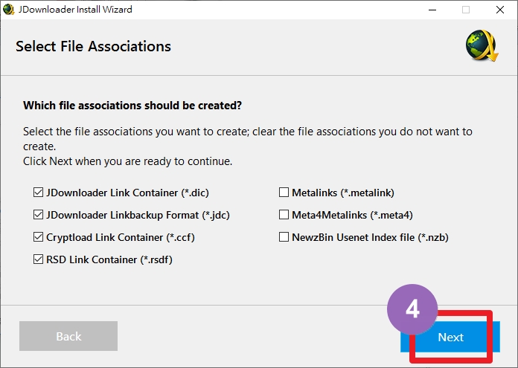The width and height of the screenshot is (518, 368).
Task: Disable Cryptload Link Container (*.ccf) association
Action: click(38, 237)
